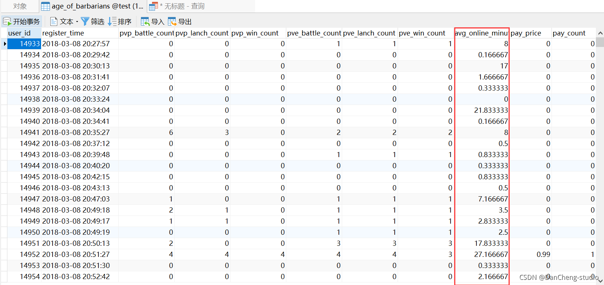Screen dimensions: 604x285
Task: Select the pve_win_count column header
Action: 426,33
